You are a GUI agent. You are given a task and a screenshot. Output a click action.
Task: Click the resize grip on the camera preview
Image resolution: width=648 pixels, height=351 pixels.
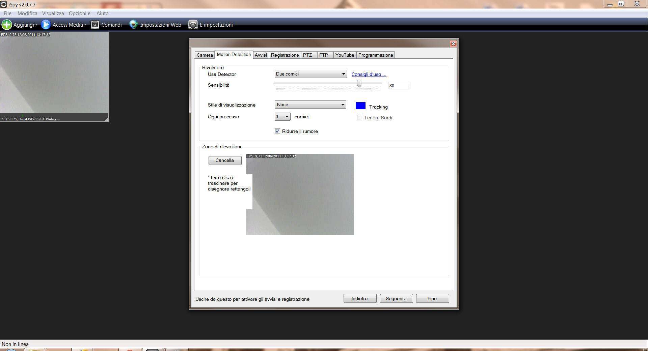pos(106,119)
